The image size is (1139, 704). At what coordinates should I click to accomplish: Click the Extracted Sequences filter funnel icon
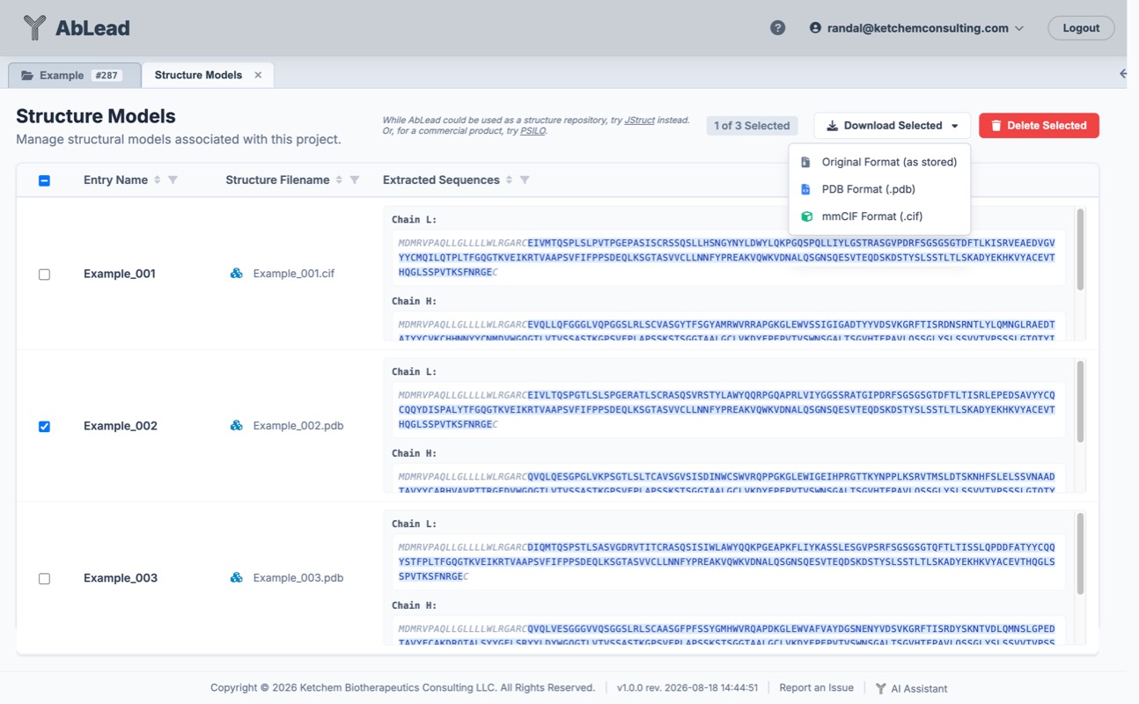525,180
